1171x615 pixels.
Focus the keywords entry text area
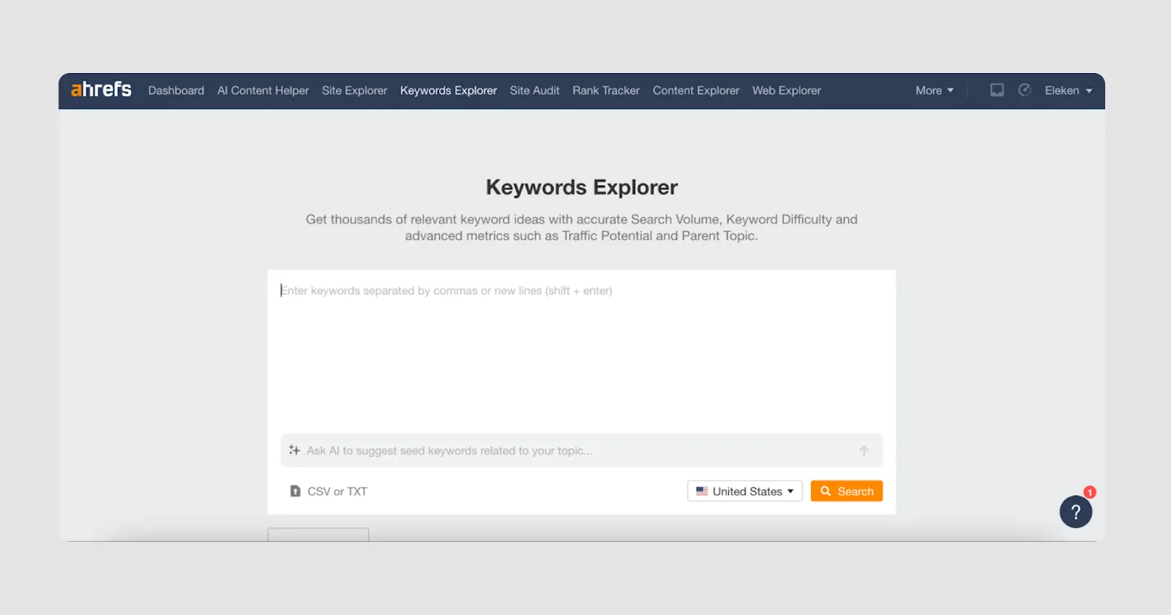(582, 352)
